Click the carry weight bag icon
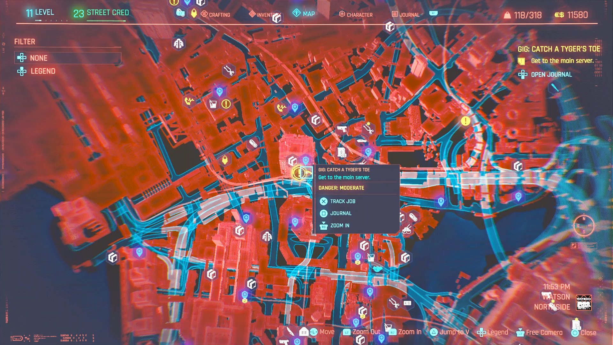The width and height of the screenshot is (613, 345). (507, 15)
